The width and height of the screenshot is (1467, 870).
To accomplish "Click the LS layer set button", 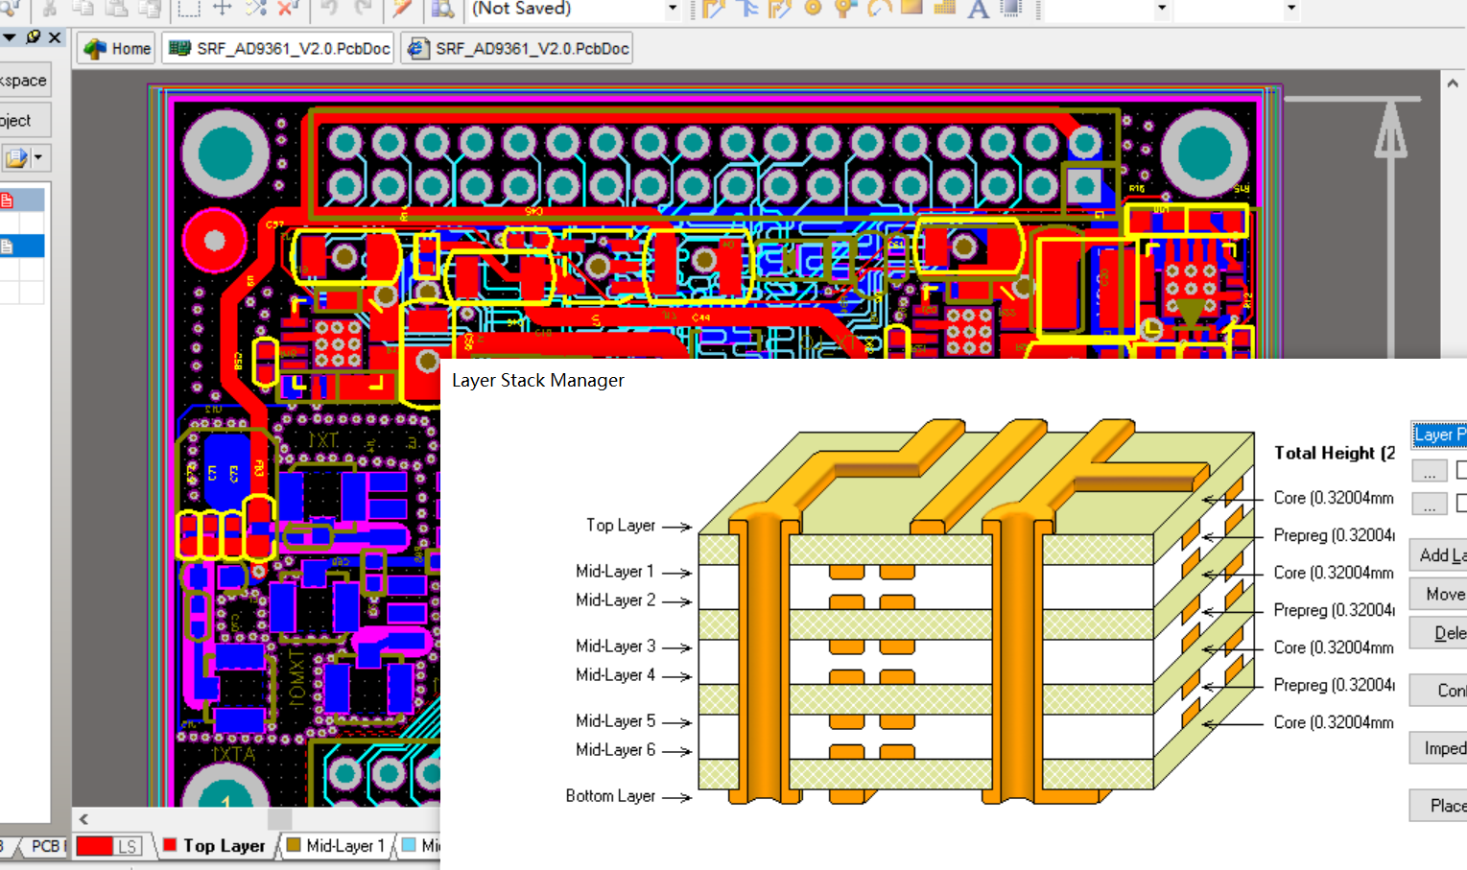I will [129, 846].
